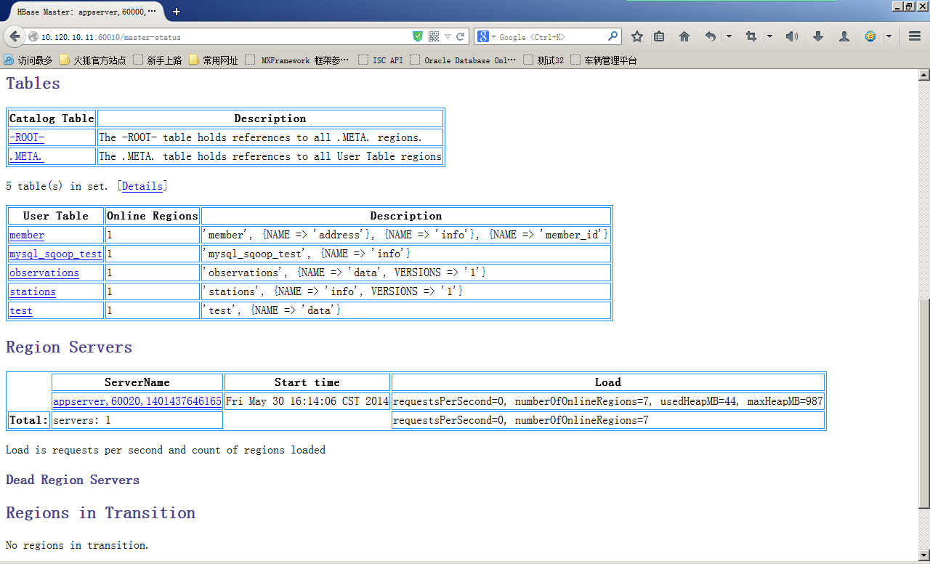This screenshot has height=564, width=930.
Task: Open MXFramework 框架参 bookmark
Action: pyautogui.click(x=297, y=60)
